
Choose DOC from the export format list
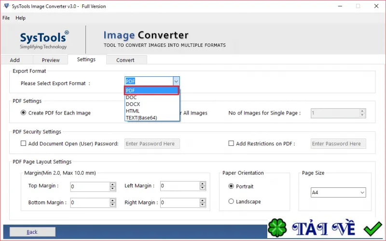152,98
